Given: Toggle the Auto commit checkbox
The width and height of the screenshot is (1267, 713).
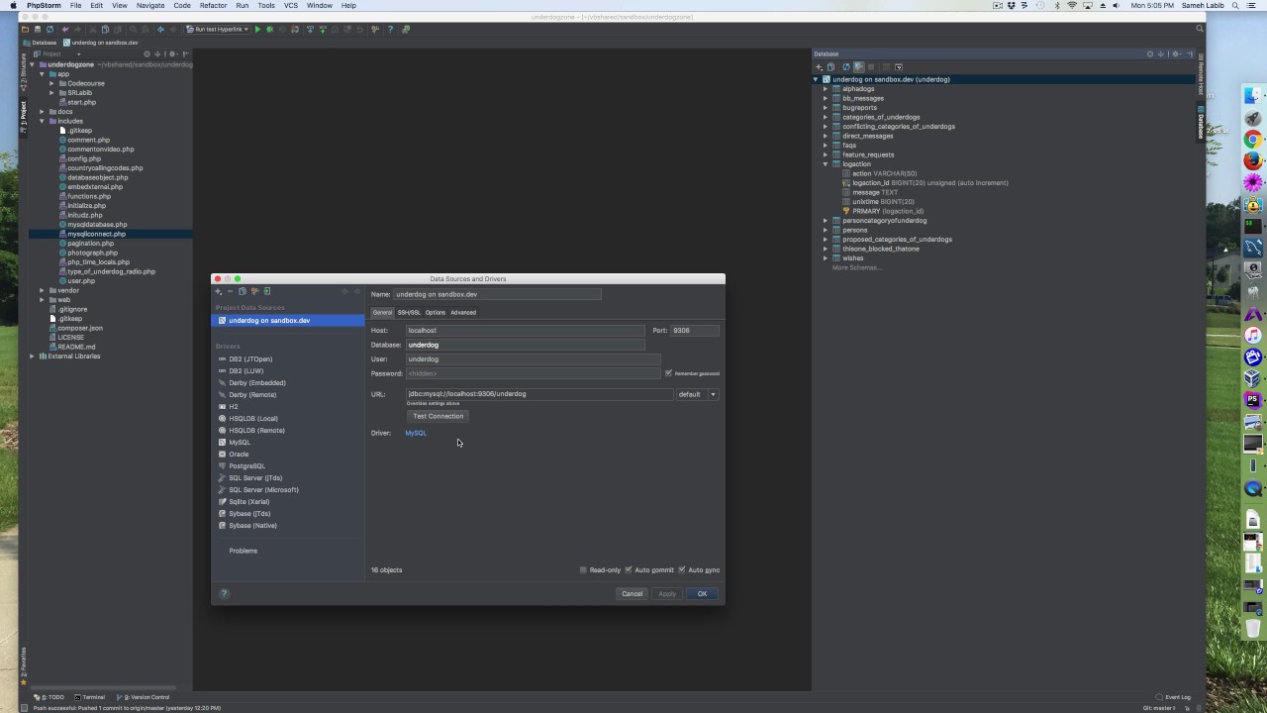Looking at the screenshot, I should pyautogui.click(x=629, y=570).
